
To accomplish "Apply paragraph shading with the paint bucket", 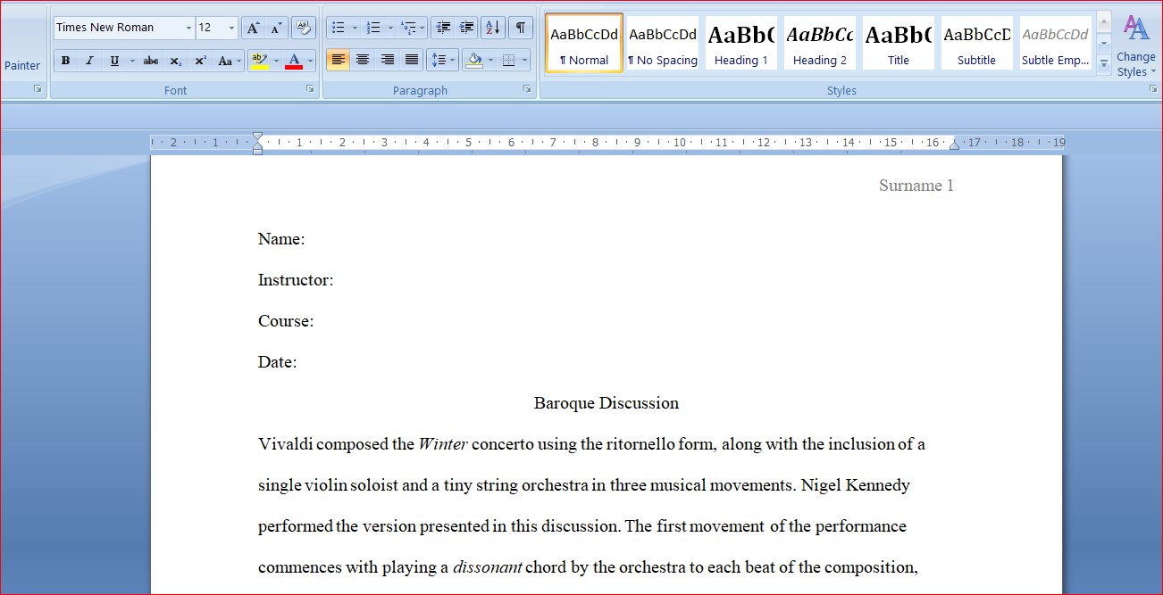I will pos(474,61).
